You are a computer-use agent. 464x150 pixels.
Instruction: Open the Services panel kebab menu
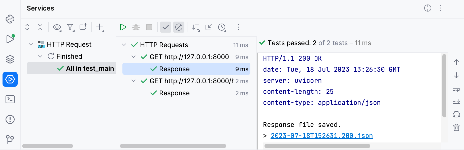coord(441,8)
